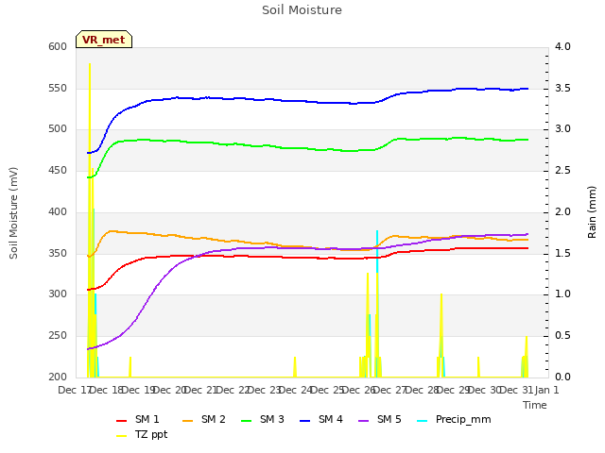Click the Jan 1 date tick label

(546, 390)
